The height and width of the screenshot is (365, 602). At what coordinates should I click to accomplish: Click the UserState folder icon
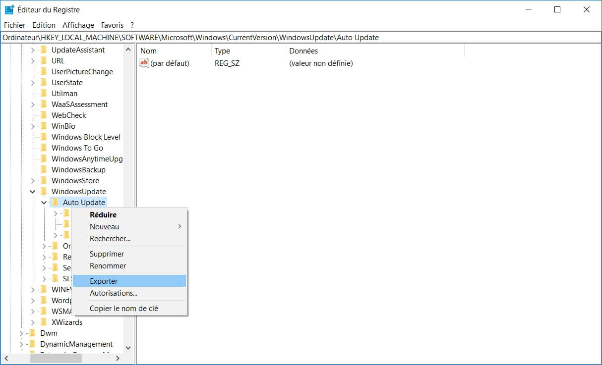pos(43,82)
